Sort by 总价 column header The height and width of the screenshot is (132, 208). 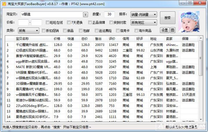point(87,39)
